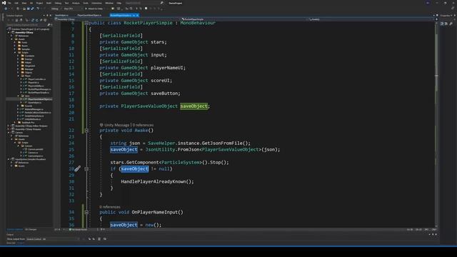Click the top search box
This screenshot has height=257, width=457.
pyautogui.click(x=144, y=3)
